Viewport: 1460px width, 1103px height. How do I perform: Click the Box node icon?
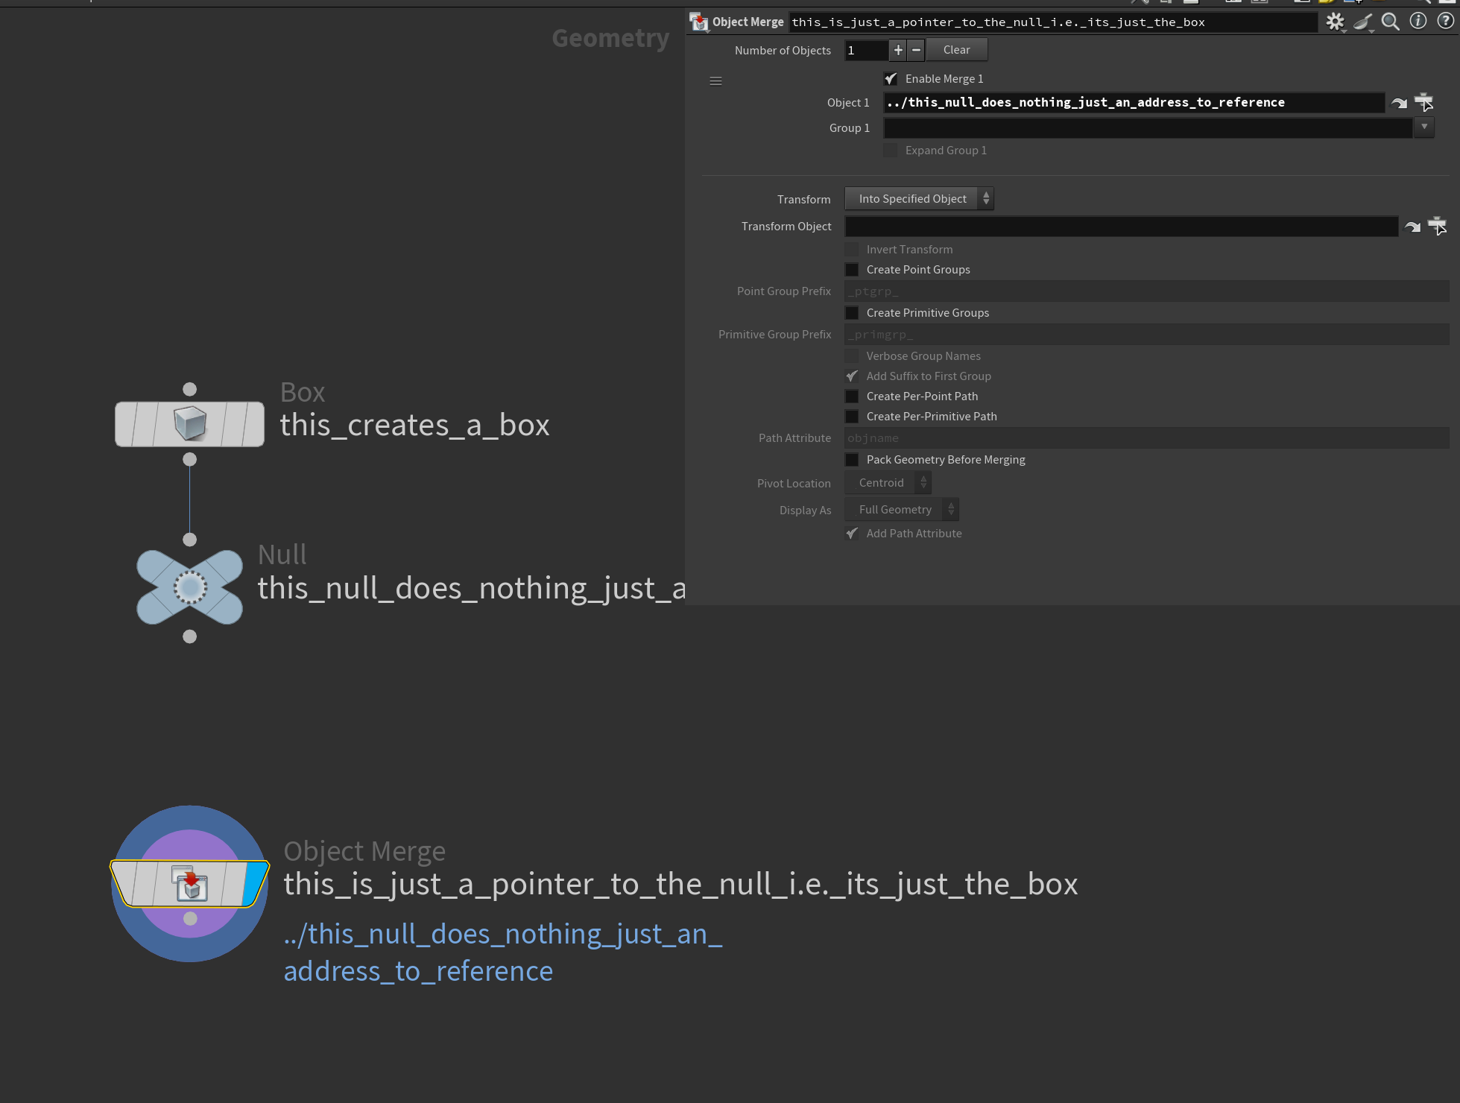pos(189,424)
